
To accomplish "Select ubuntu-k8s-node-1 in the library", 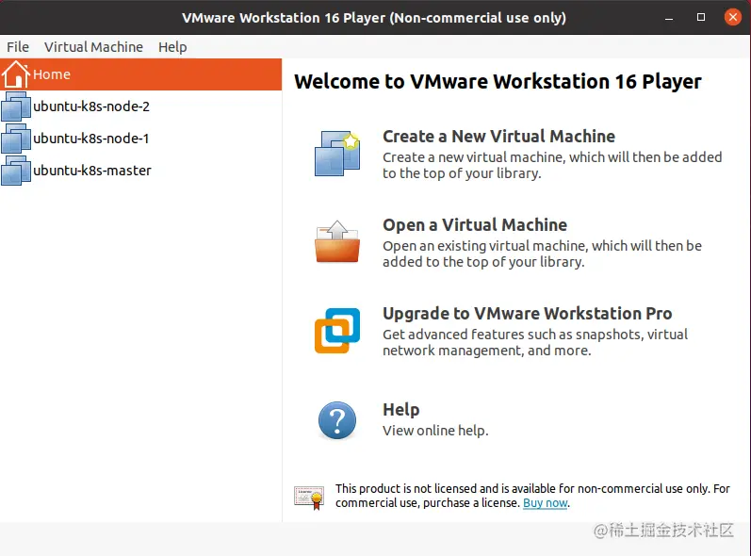I will 91,139.
